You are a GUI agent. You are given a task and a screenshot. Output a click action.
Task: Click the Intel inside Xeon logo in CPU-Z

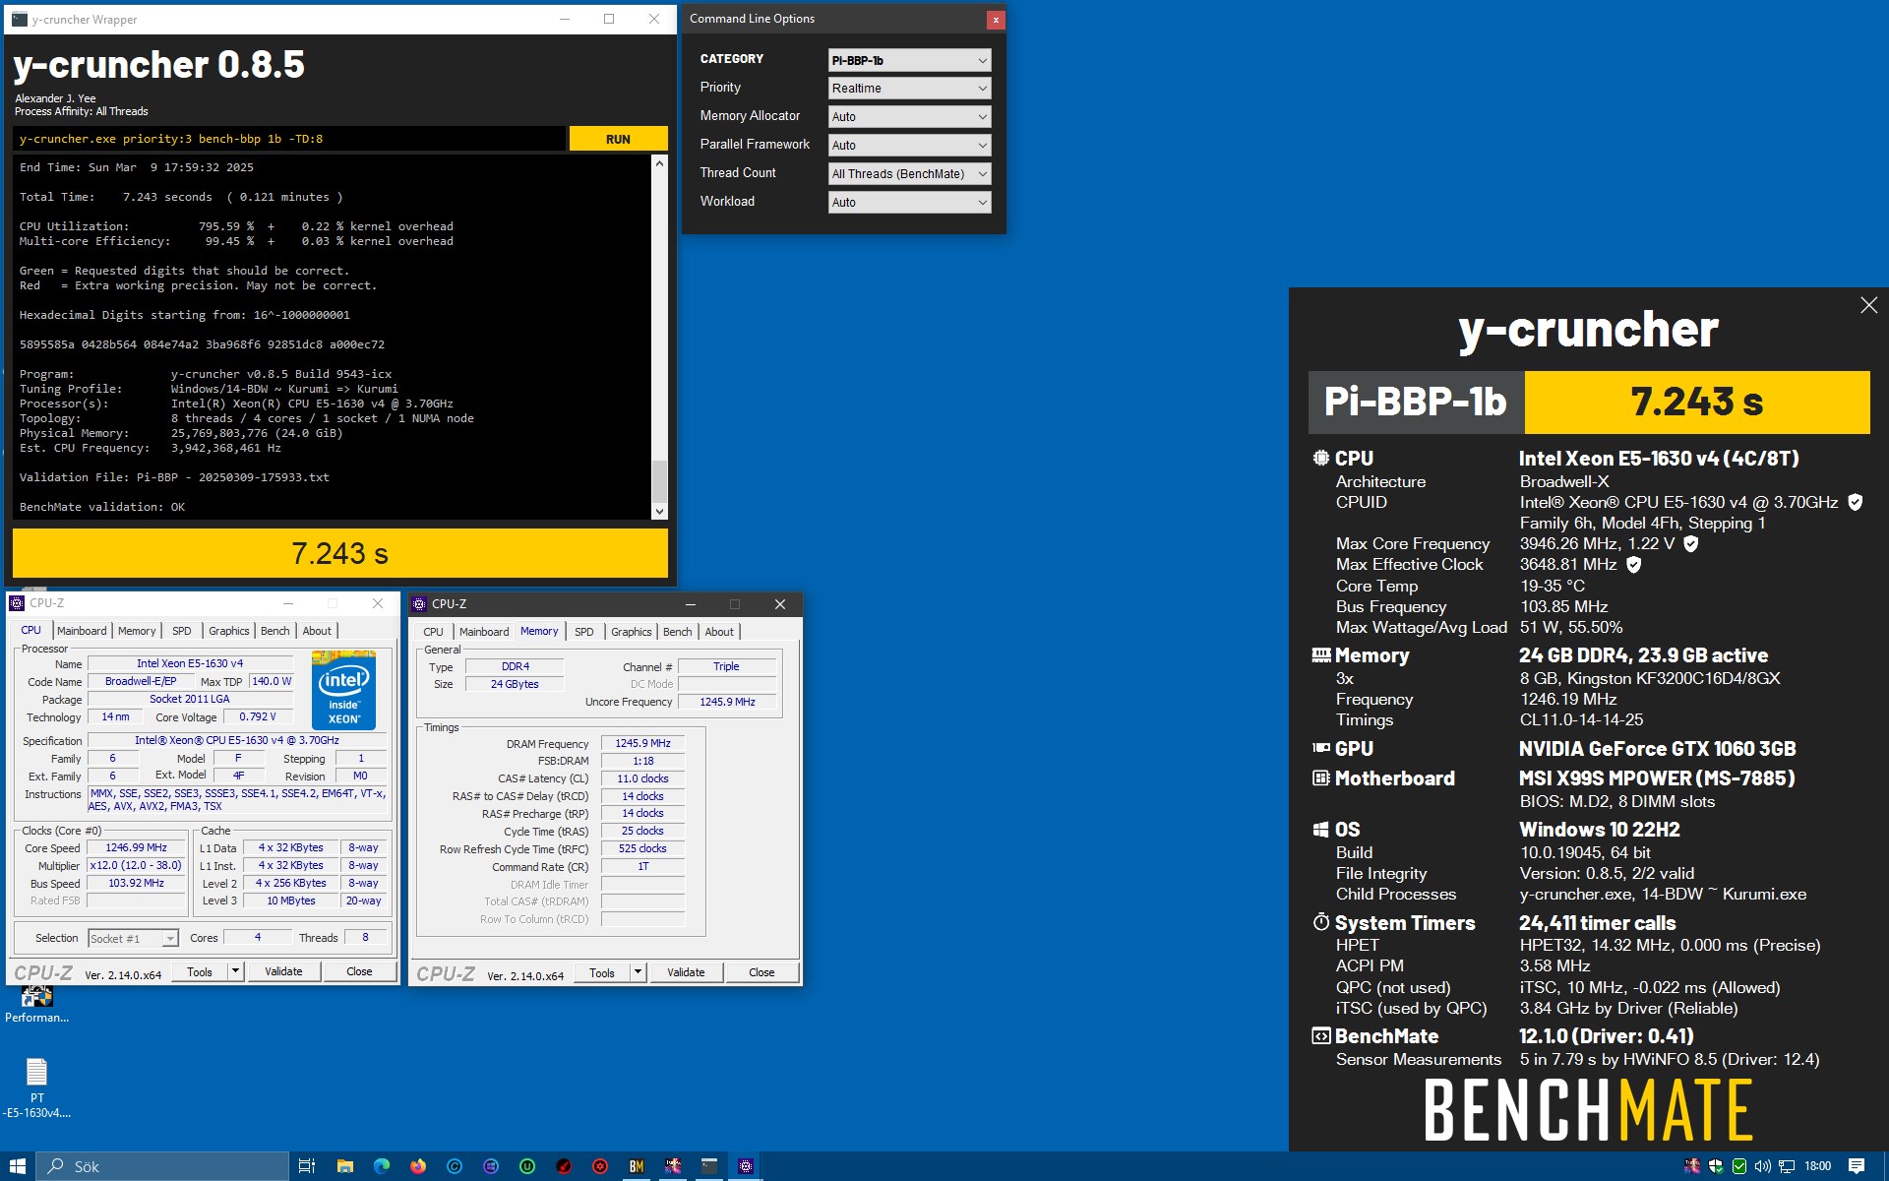(x=343, y=690)
